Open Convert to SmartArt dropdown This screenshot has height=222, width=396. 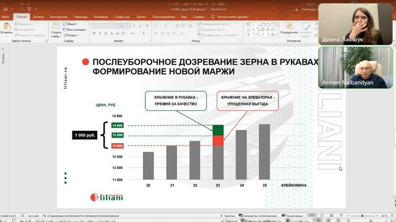218,35
